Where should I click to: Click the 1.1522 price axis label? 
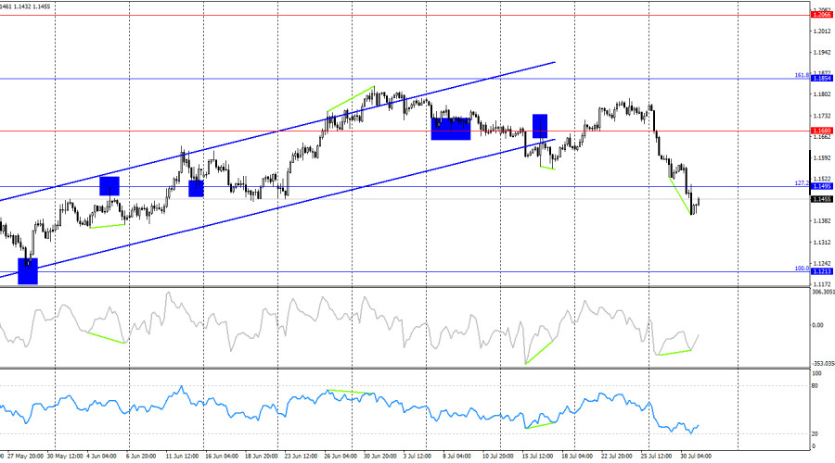point(822,179)
